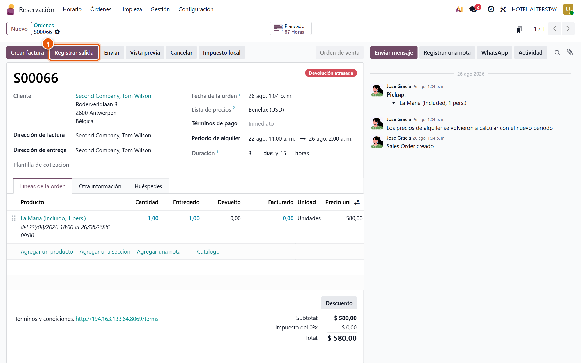Open optional columns settings in order lines
This screenshot has height=363, width=581.
pos(357,202)
